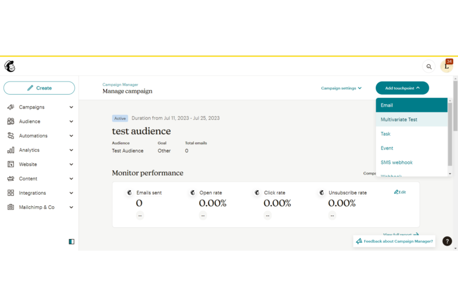This screenshot has height=305, width=458.
Task: Click the Active status badge
Action: pyautogui.click(x=120, y=118)
